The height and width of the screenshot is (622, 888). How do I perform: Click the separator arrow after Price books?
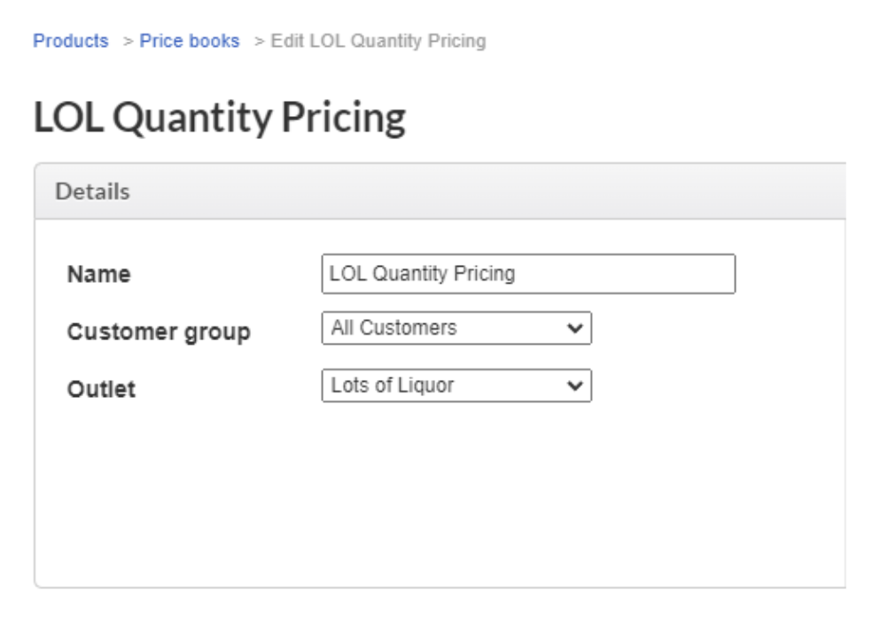tap(259, 42)
